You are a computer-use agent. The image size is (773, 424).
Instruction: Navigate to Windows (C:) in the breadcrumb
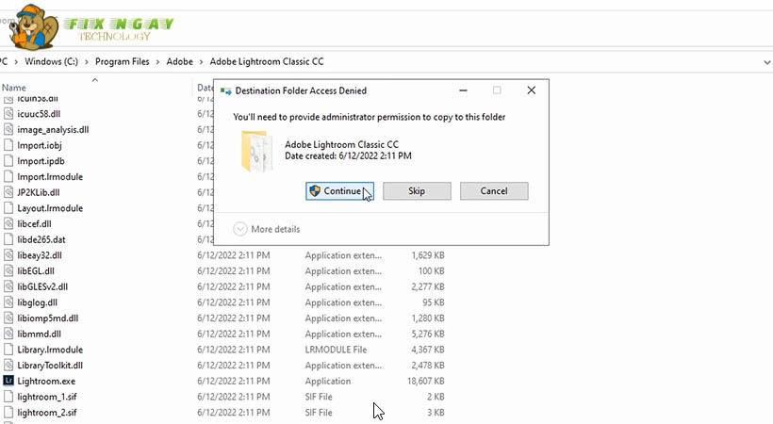click(47, 61)
